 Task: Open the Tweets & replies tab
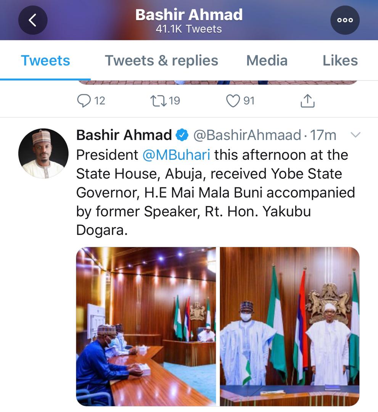(x=161, y=61)
